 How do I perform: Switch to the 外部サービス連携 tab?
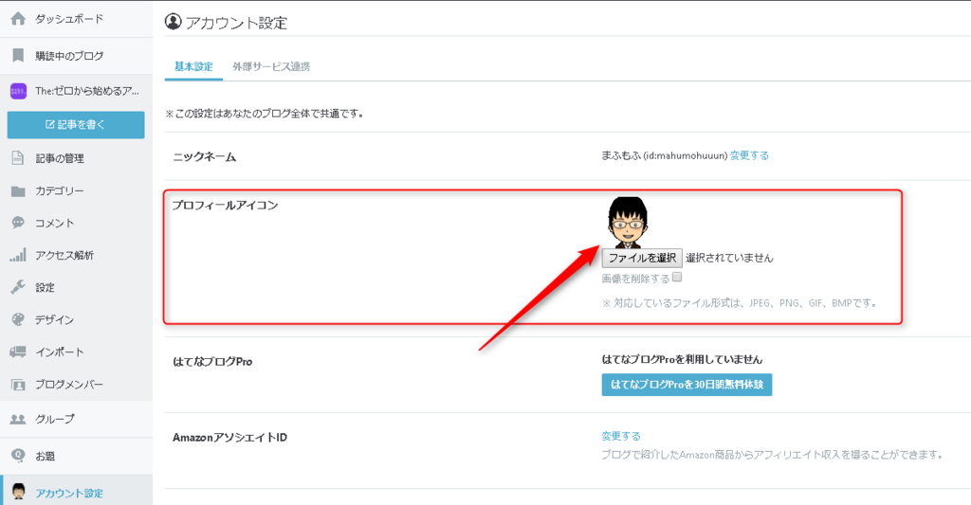[x=271, y=67]
